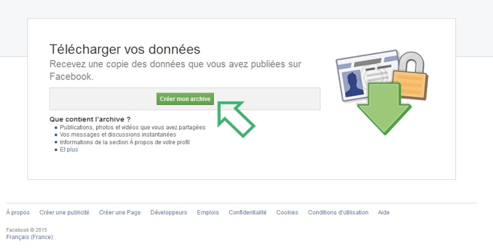This screenshot has width=493, height=252.
Task: Click the download data illustration with padlock
Action: pos(382,92)
